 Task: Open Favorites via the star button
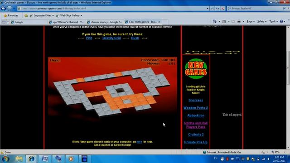11,15
